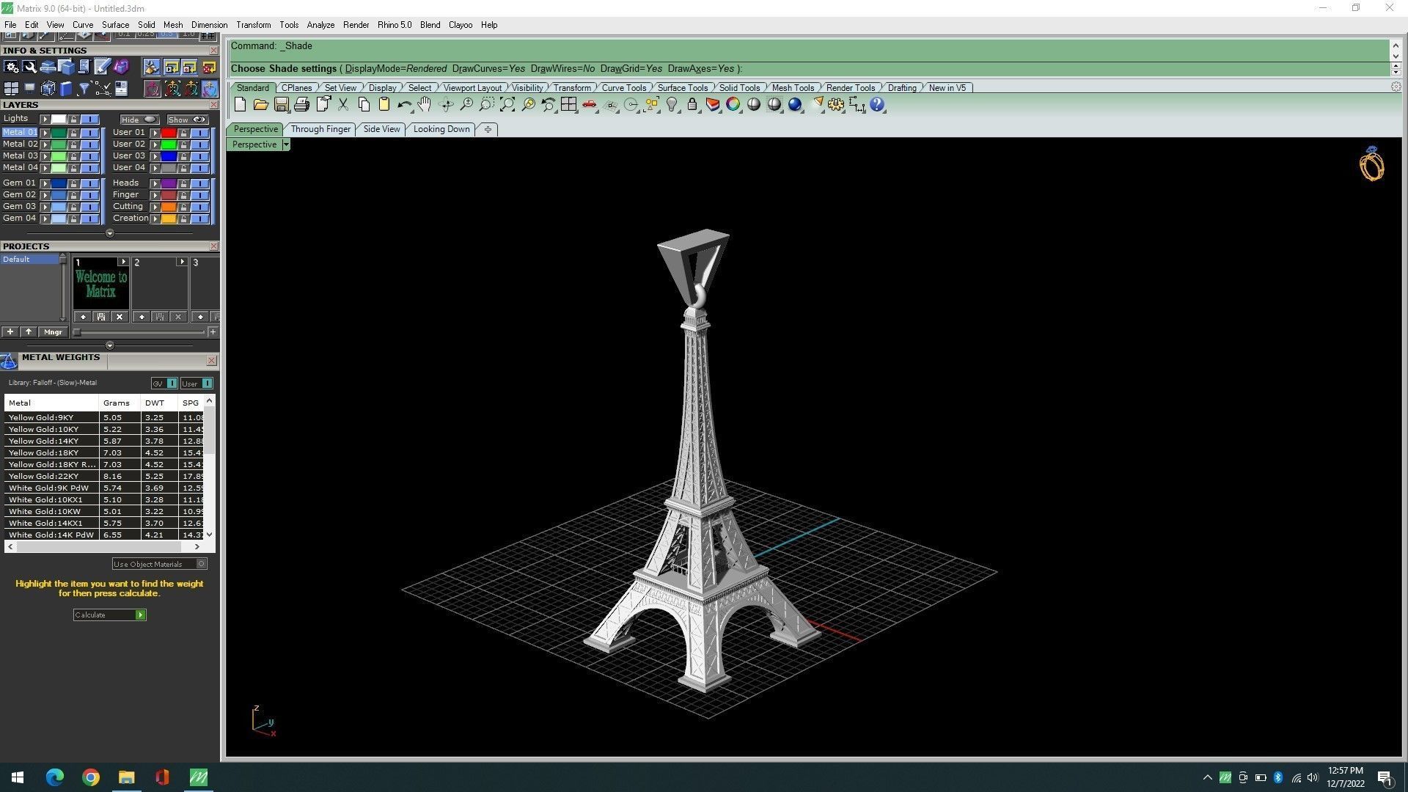Expand the Metal 01 layer arrow
The image size is (1408, 792).
tap(45, 133)
